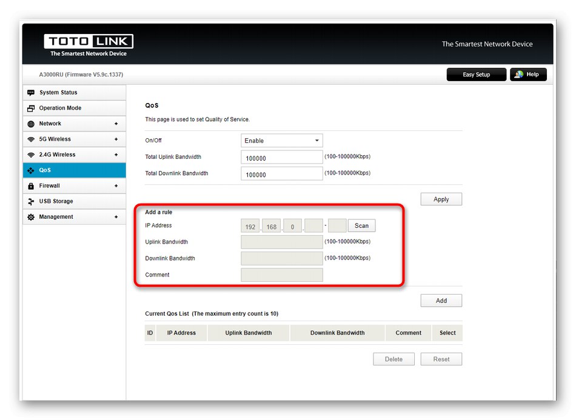Select the QoS menu item
This screenshot has height=420, width=576.
(x=74, y=170)
